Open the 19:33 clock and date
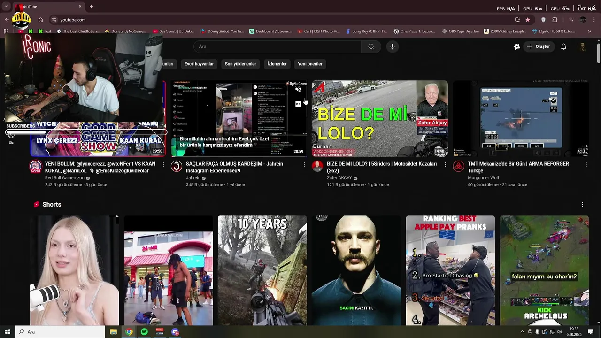Screen dimensions: 601x338 point(574,332)
